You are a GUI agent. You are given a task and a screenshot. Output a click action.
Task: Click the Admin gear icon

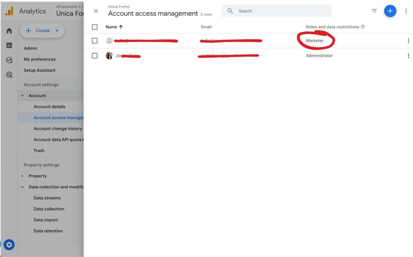(9, 245)
